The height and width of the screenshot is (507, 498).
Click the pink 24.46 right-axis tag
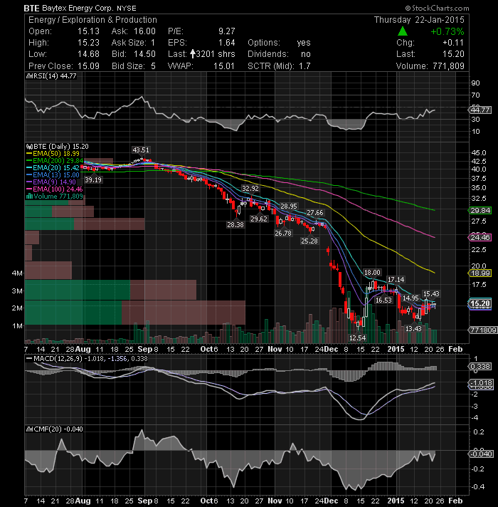[480, 238]
